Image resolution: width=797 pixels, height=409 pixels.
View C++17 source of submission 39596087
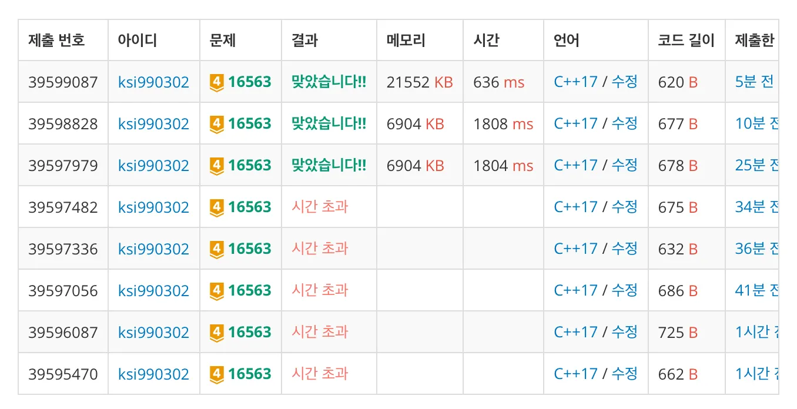tap(575, 333)
